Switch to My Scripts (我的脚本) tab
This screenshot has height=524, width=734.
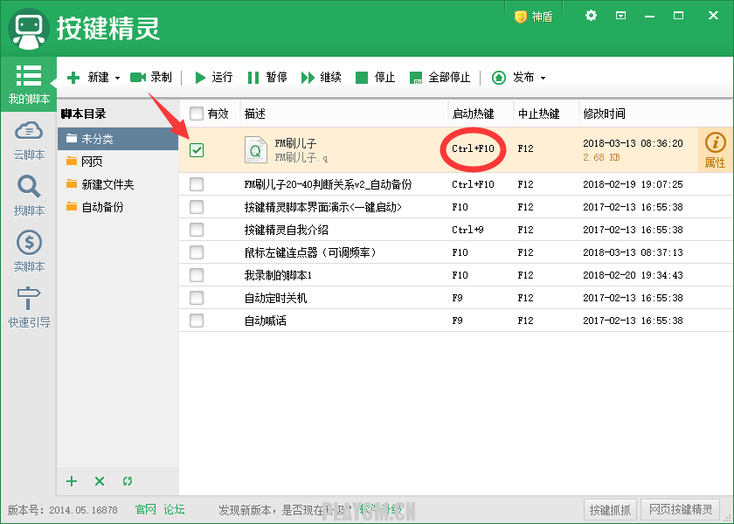coord(29,84)
